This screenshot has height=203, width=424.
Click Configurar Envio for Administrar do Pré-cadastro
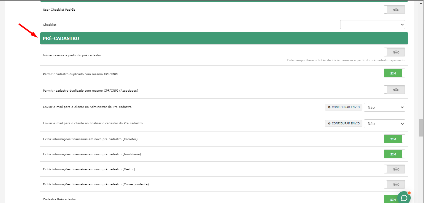tap(343, 107)
